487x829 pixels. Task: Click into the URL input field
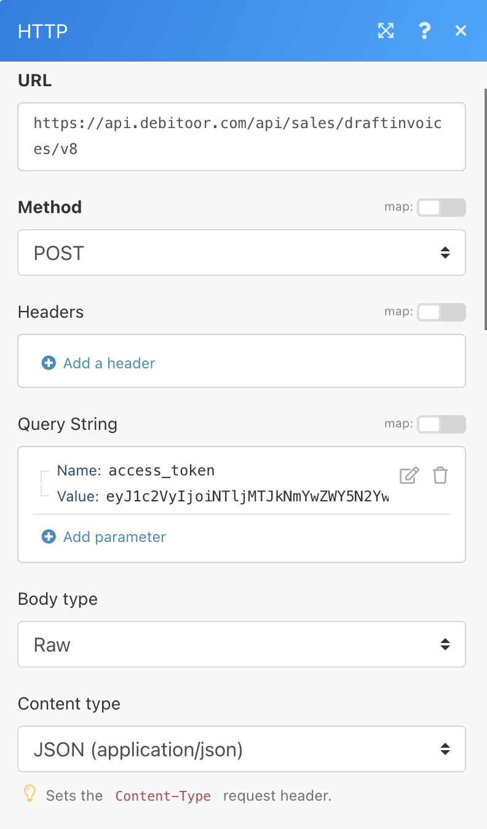coord(242,136)
